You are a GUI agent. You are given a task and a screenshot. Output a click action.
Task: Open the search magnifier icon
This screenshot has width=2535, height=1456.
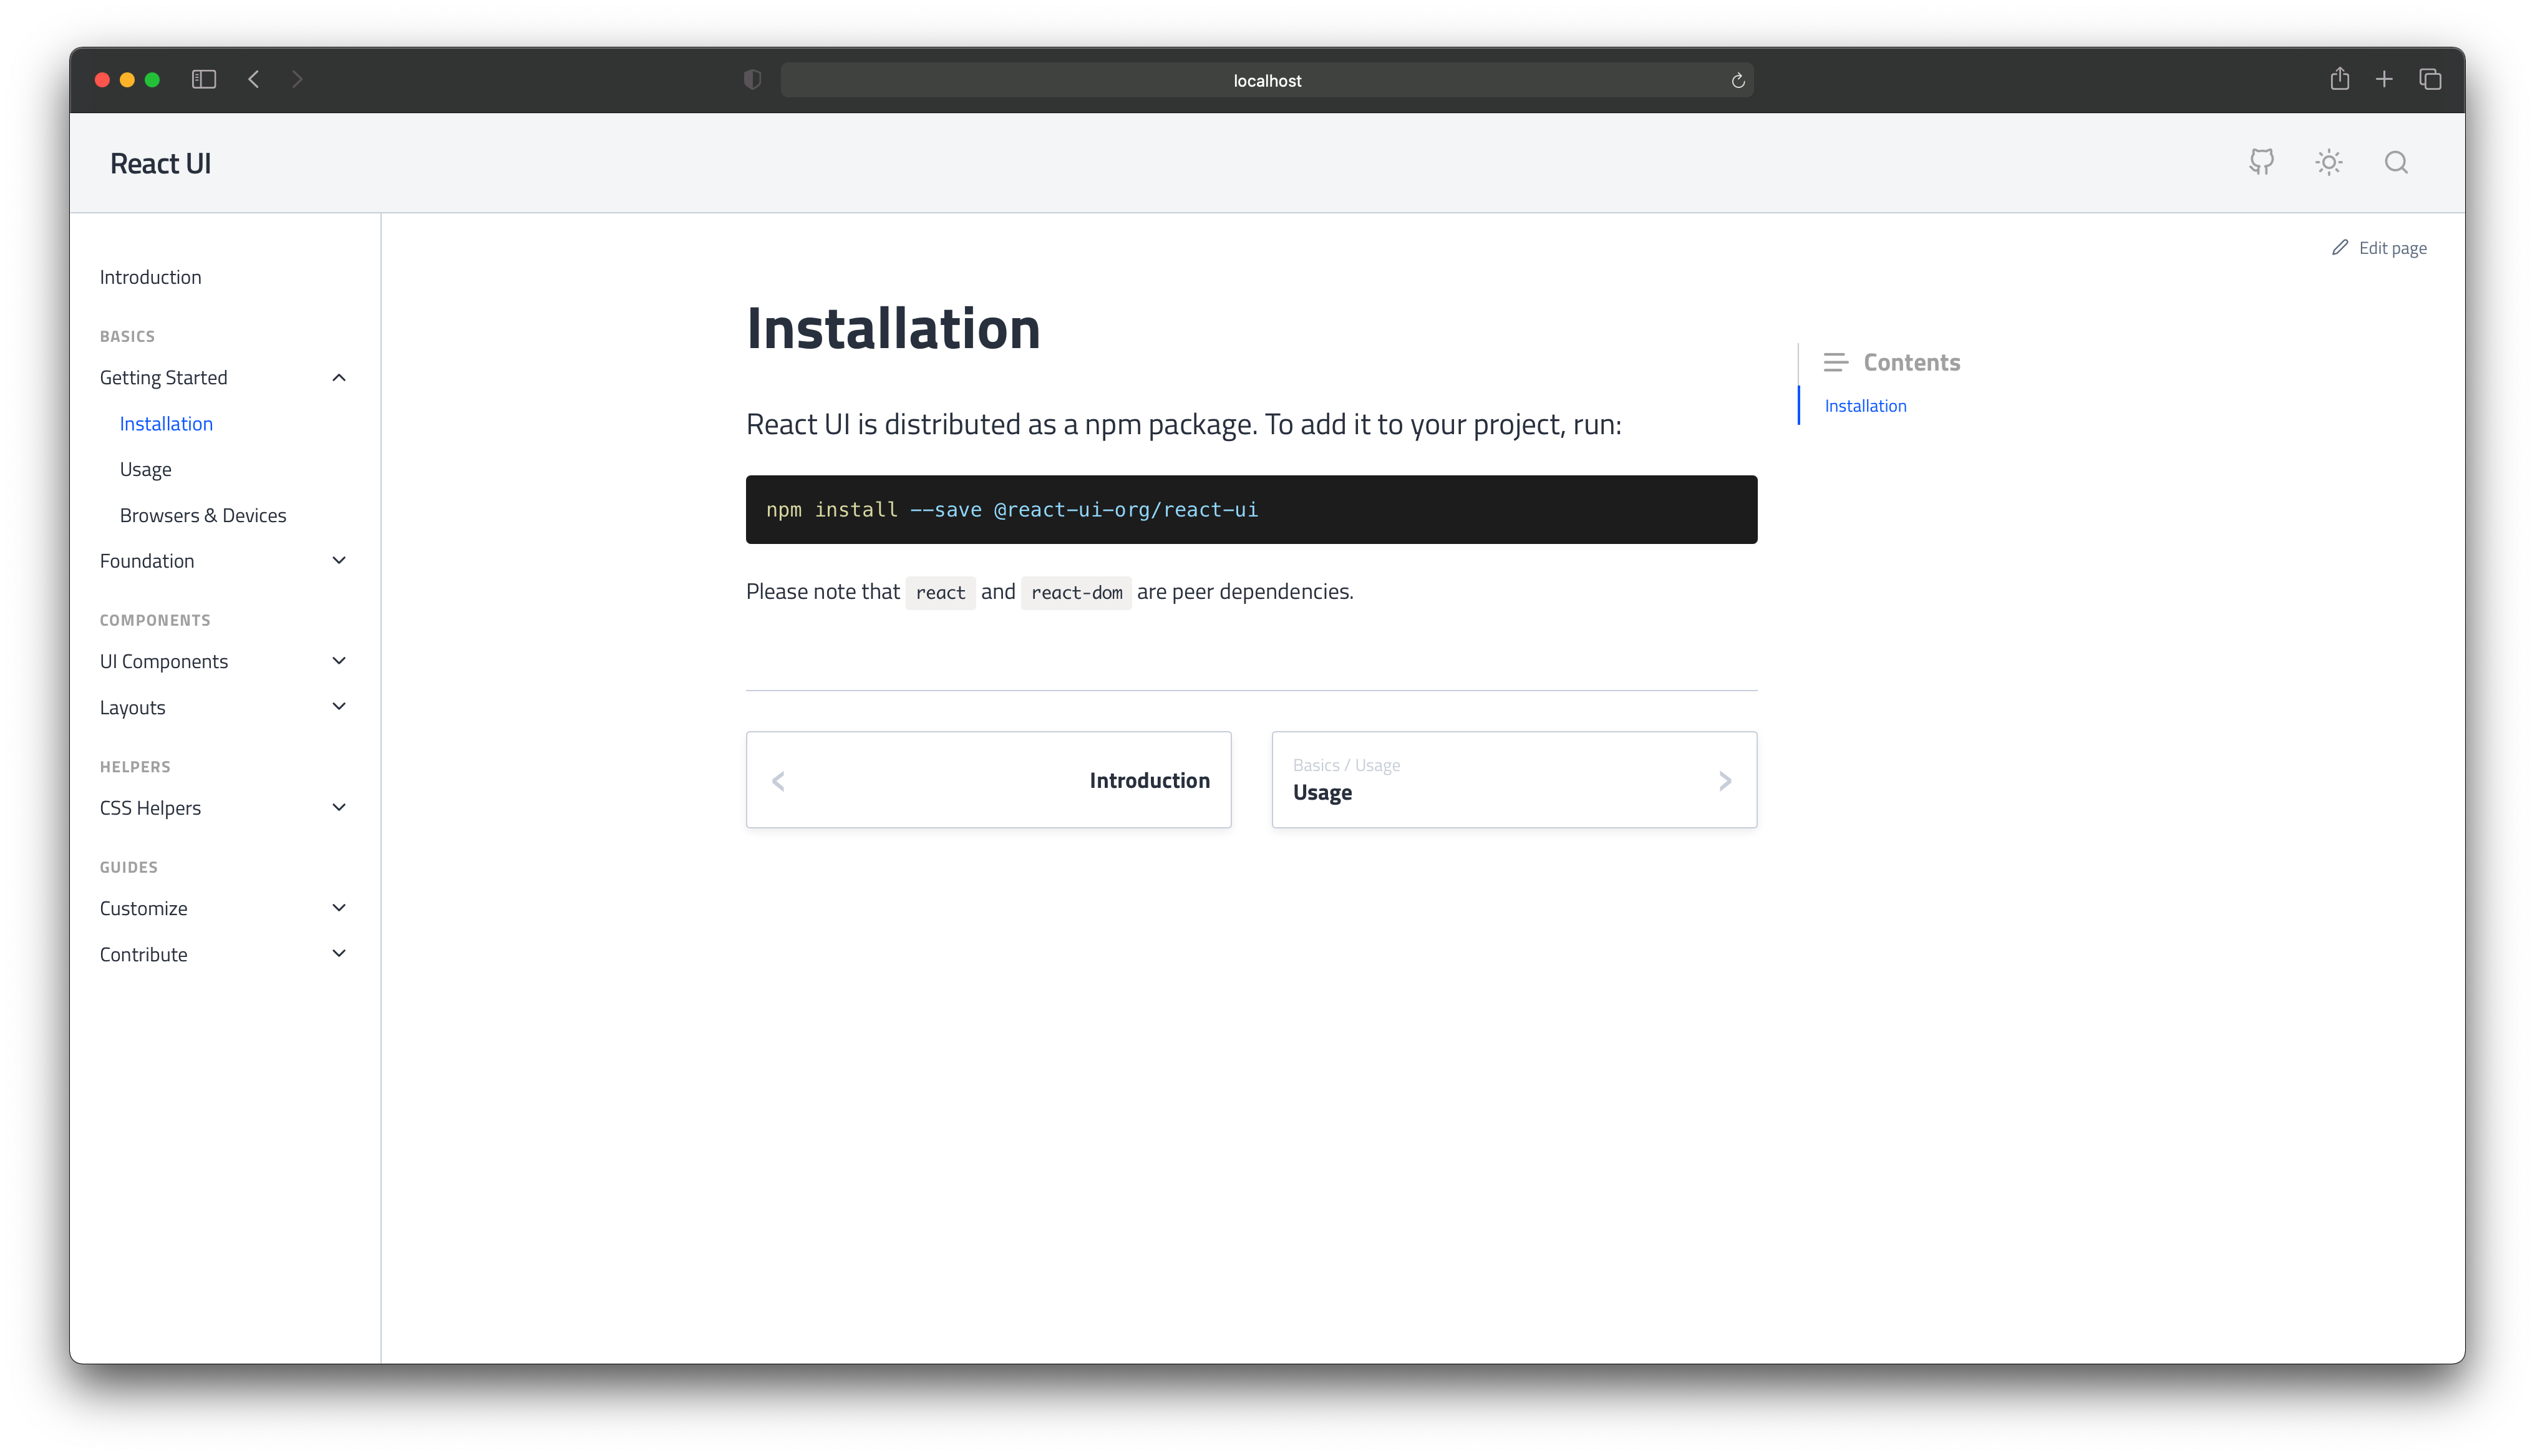(x=2396, y=162)
